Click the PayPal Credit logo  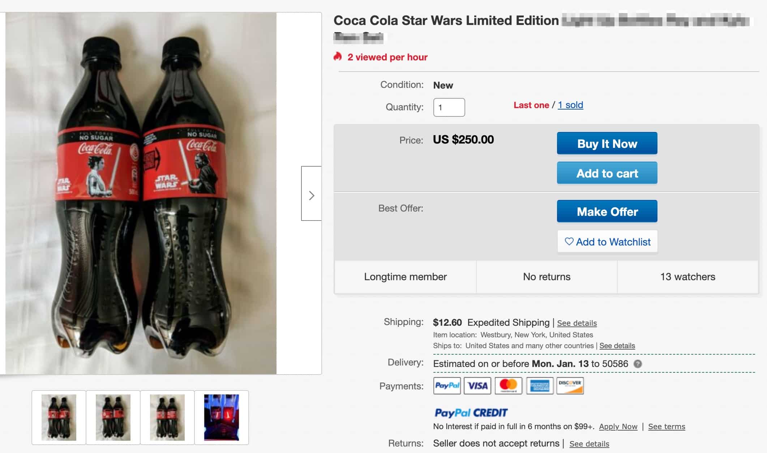[x=471, y=413]
